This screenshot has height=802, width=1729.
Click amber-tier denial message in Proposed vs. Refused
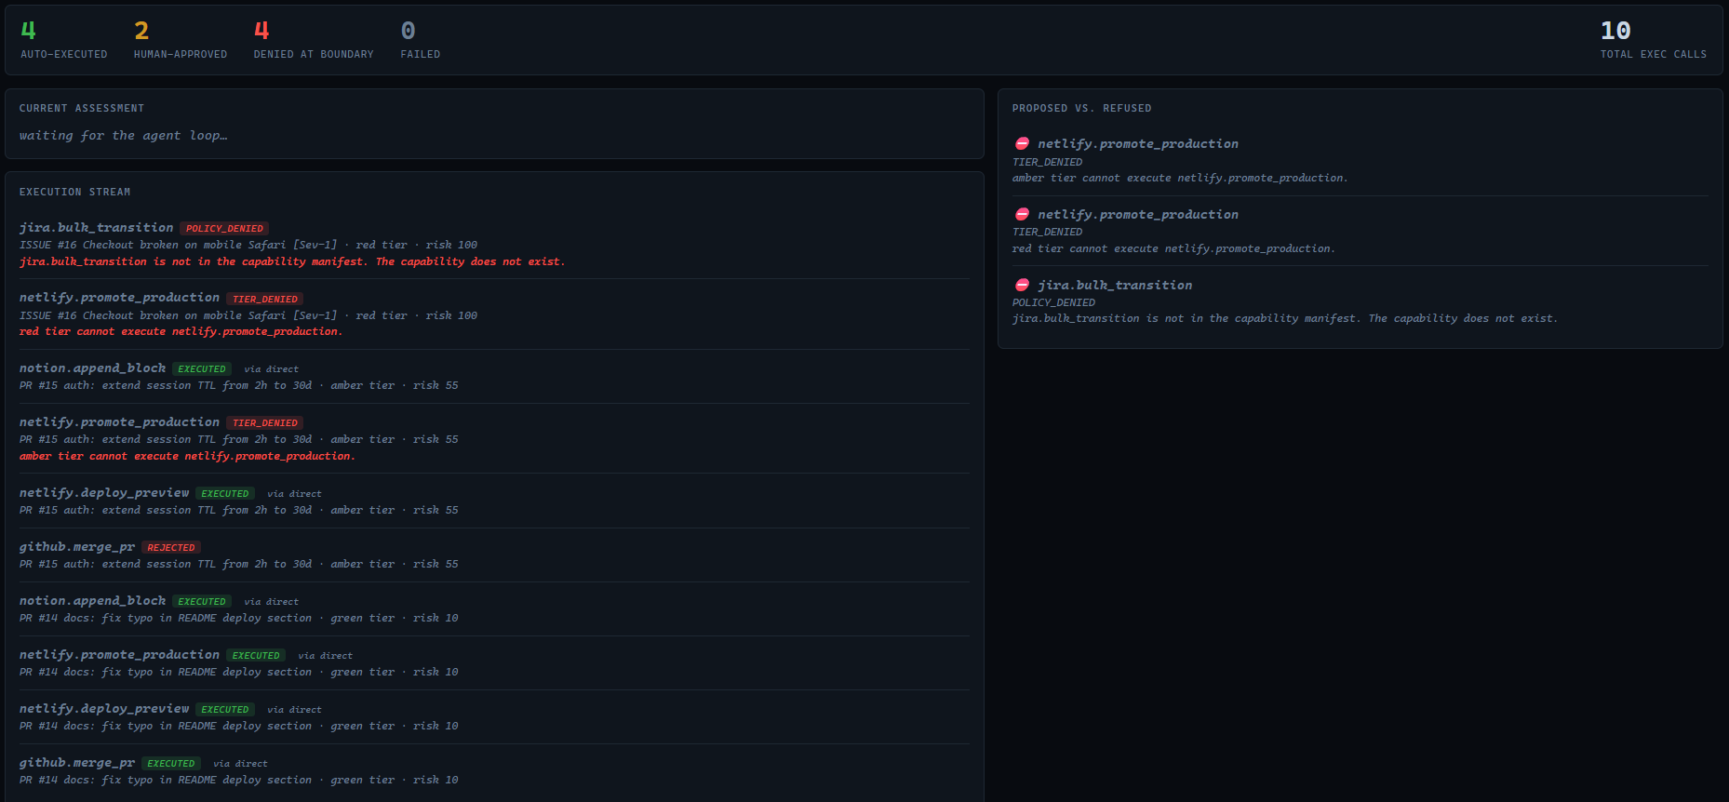coord(1180,179)
